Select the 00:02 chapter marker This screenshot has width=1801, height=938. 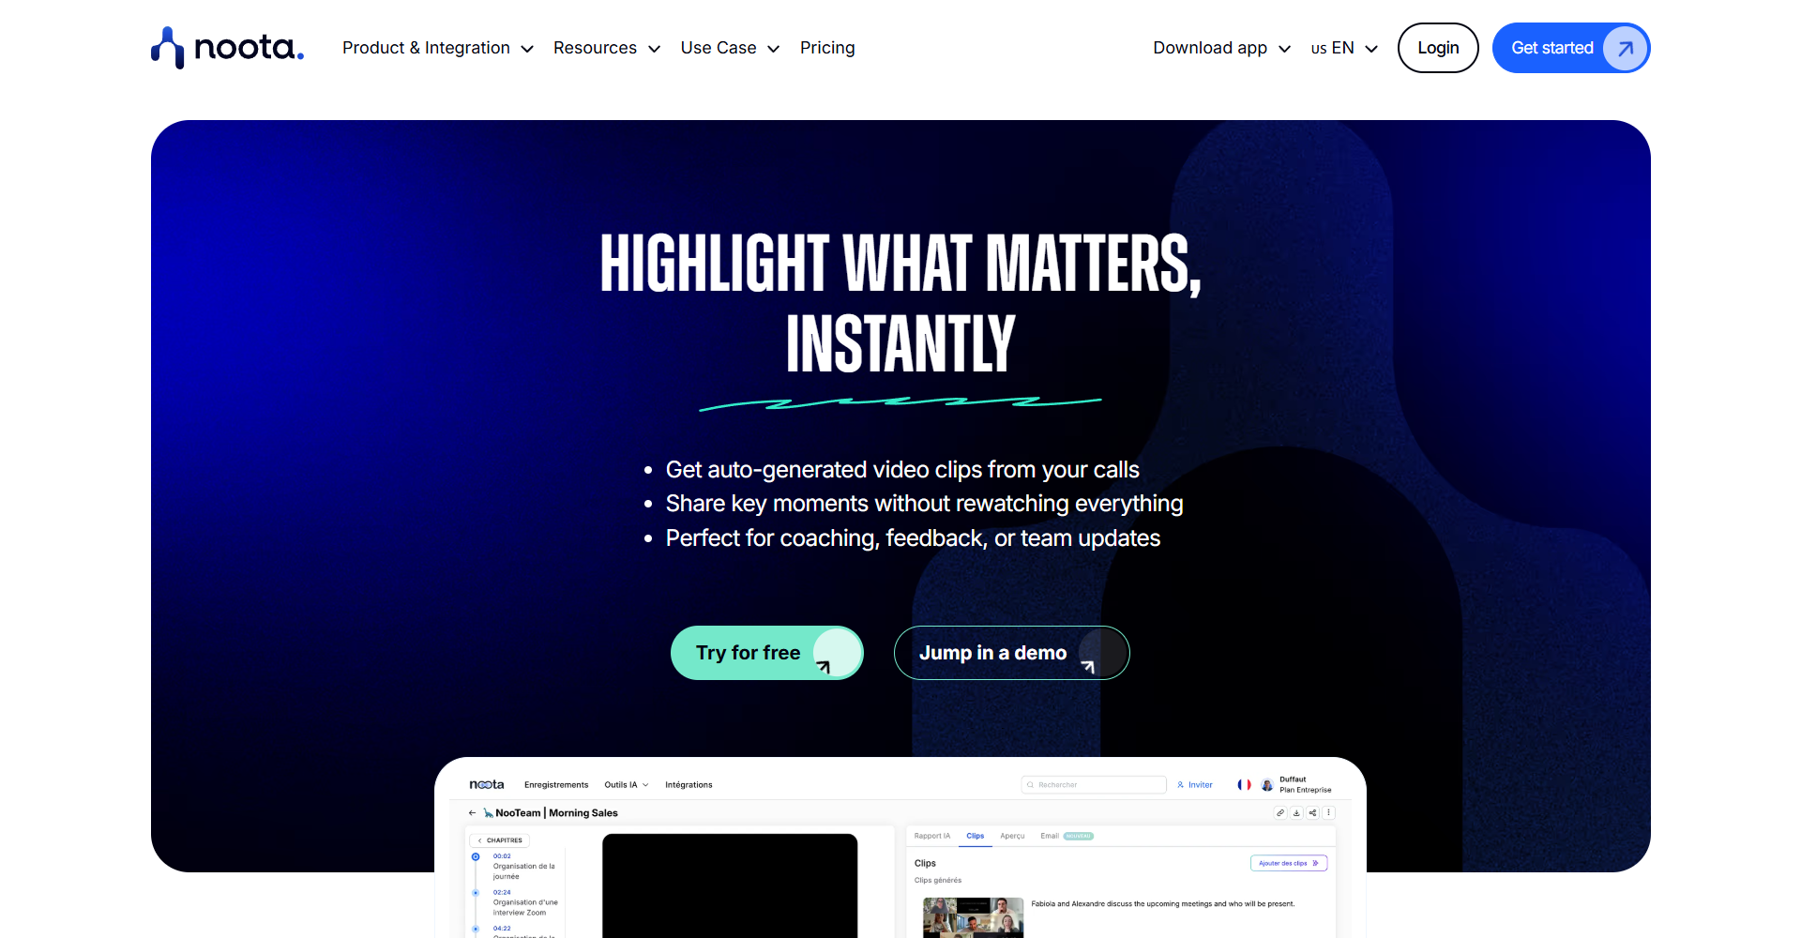pyautogui.click(x=476, y=856)
